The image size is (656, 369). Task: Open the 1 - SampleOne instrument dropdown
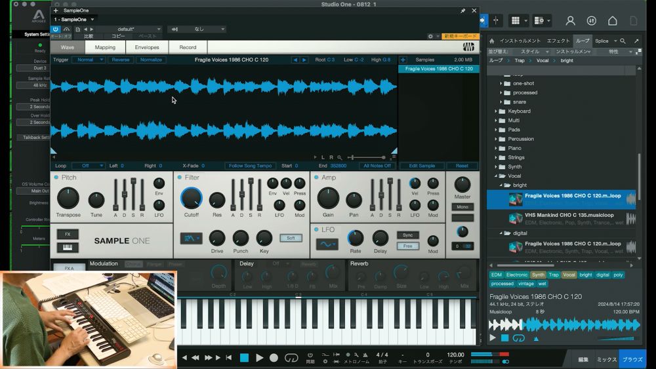click(x=74, y=20)
